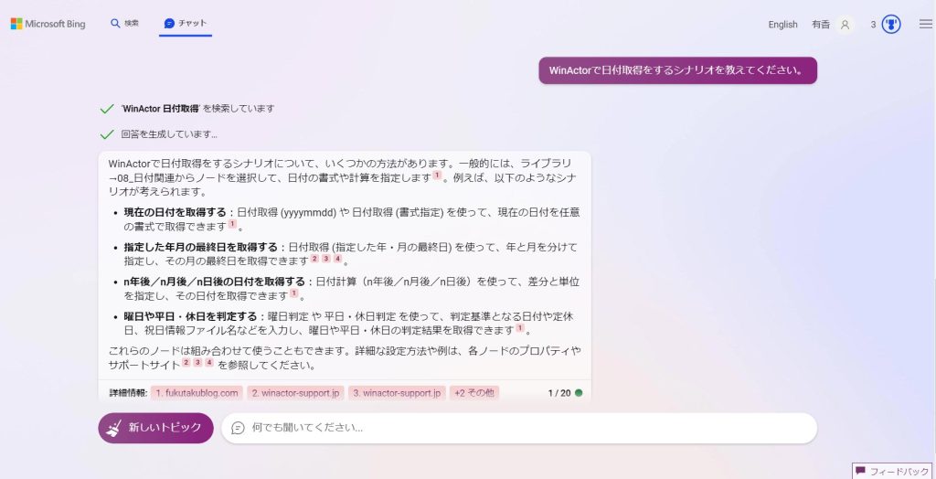Image resolution: width=936 pixels, height=479 pixels.
Task: Click the user message bubble about WinActor
Action: [x=677, y=70]
